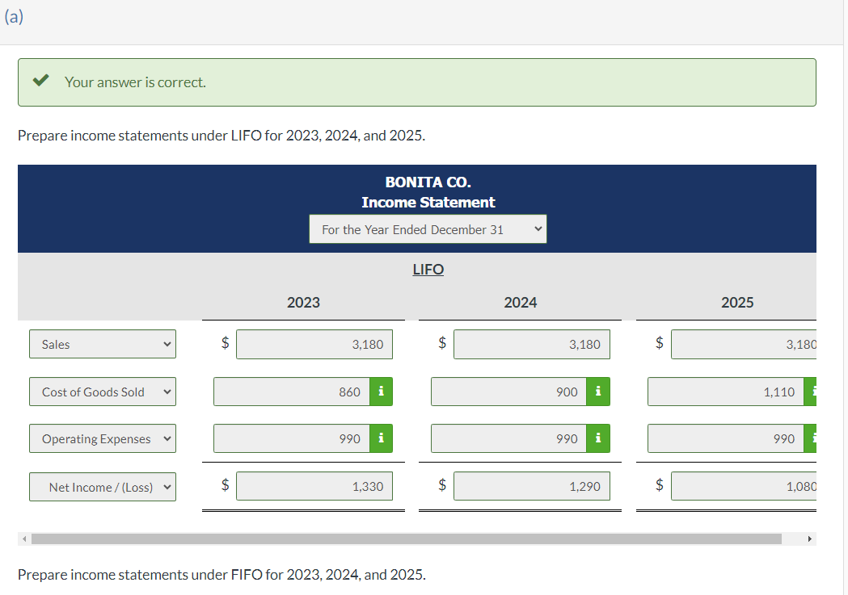Click the LIFO link above the year columns

(x=428, y=269)
